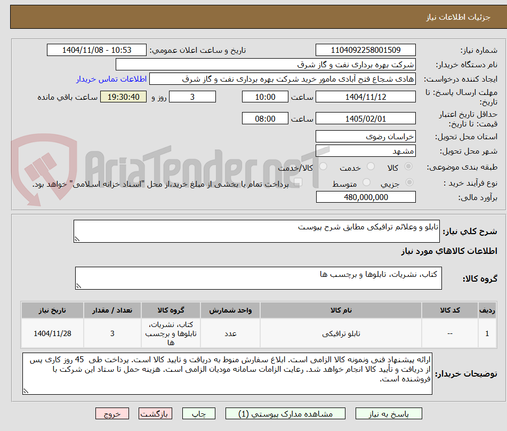Click the 'پاسخ به نیاز' button

tap(389, 413)
